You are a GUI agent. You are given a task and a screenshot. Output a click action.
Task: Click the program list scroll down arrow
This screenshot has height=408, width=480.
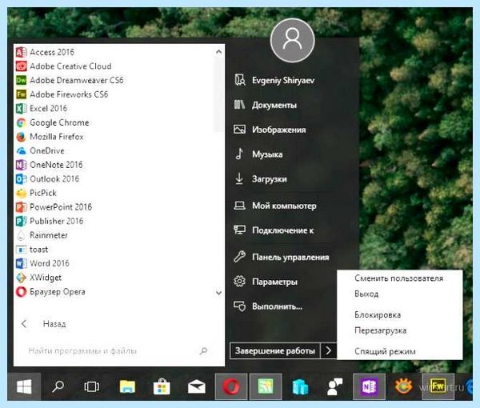point(218,293)
